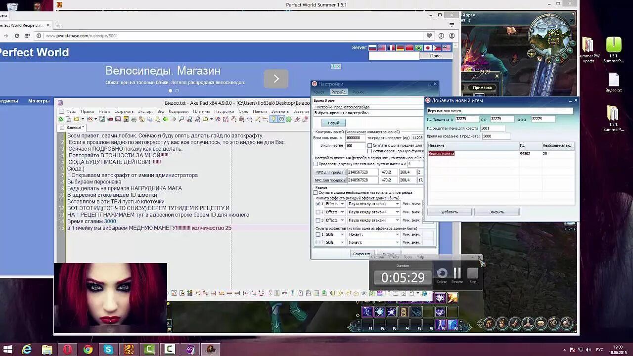633x356 pixels.
Task: Click the Stop icon in the recorder
Action: click(473, 273)
